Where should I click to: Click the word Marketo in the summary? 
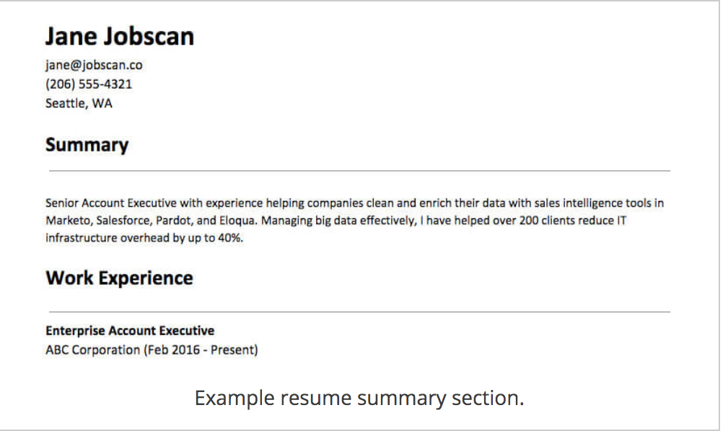(x=69, y=221)
